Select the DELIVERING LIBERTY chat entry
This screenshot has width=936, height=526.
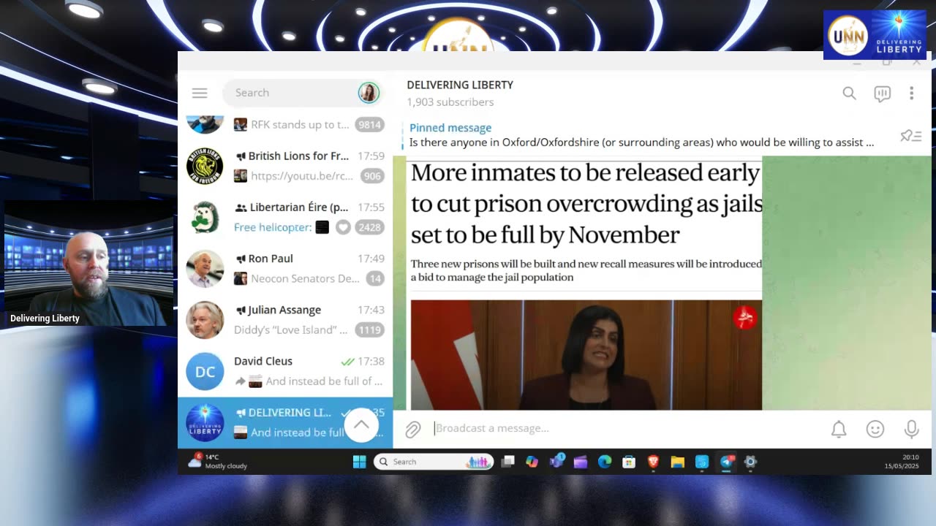285,422
